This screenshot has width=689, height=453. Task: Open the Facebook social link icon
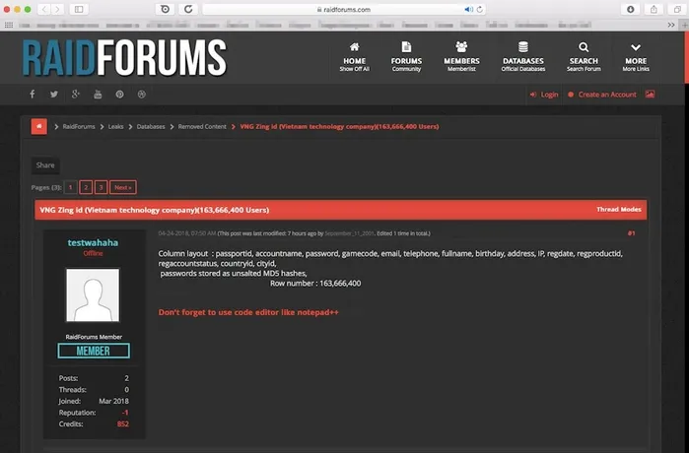point(32,95)
